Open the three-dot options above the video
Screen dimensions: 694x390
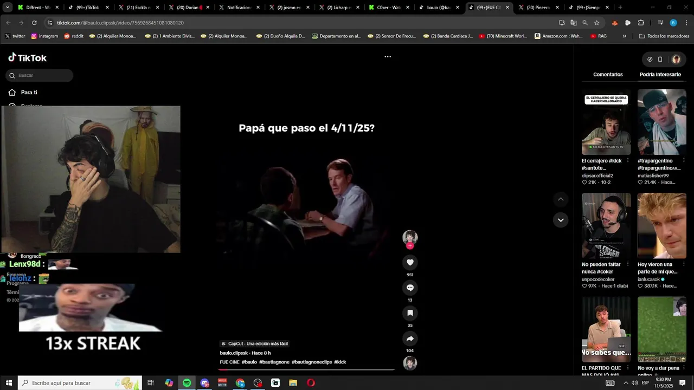tap(388, 56)
